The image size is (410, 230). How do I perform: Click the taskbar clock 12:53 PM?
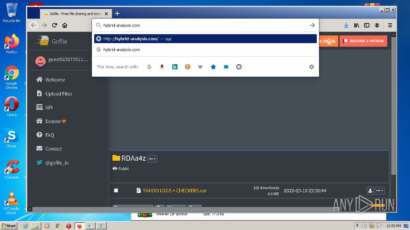pyautogui.click(x=393, y=226)
